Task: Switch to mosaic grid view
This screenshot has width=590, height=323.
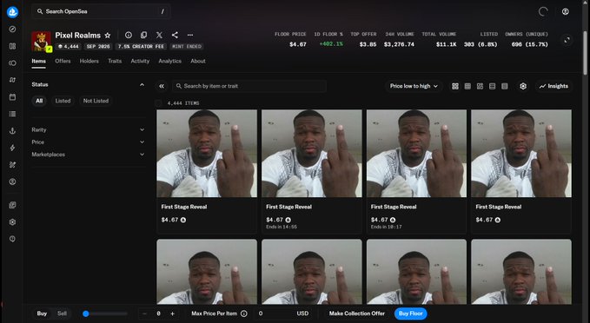Action: (x=480, y=86)
